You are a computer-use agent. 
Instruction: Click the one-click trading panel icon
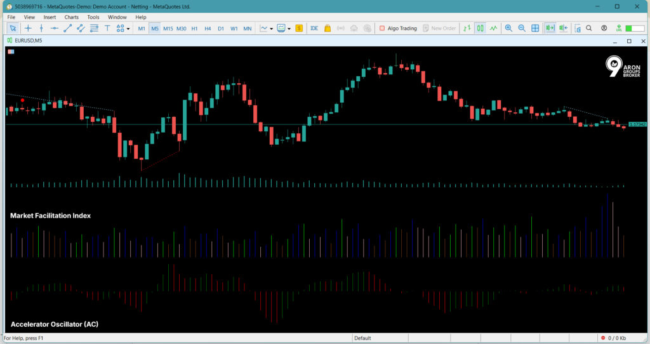coord(11,52)
